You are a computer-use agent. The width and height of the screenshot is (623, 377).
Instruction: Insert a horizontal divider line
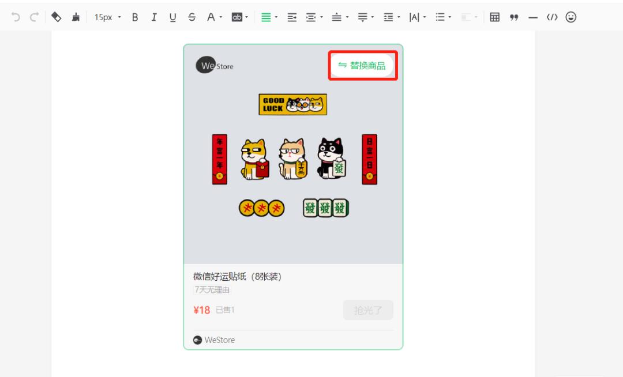[534, 17]
